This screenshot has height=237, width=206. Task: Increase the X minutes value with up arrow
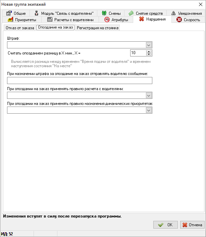point(149,51)
